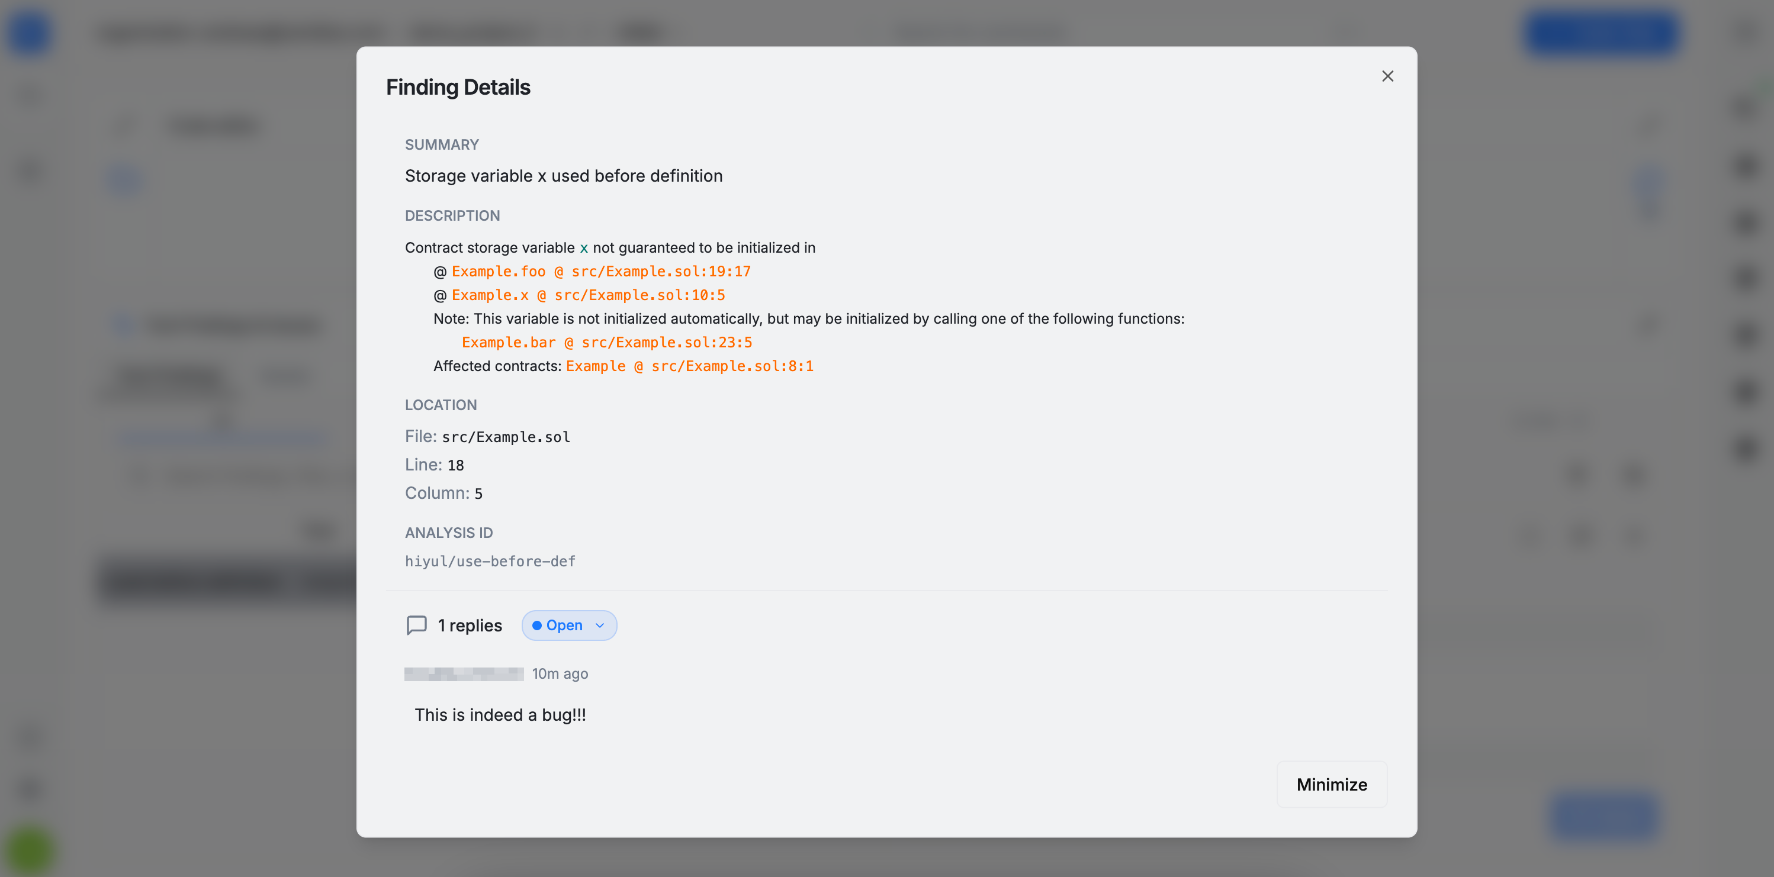Viewport: 1774px width, 877px height.
Task: Click the blurred commenter username
Action: pos(464,674)
